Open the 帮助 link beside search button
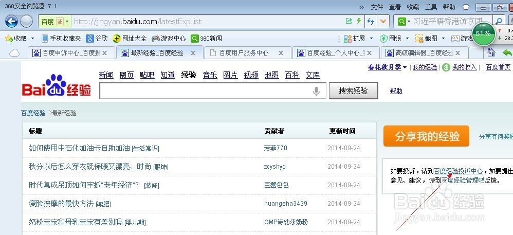 pyautogui.click(x=396, y=91)
